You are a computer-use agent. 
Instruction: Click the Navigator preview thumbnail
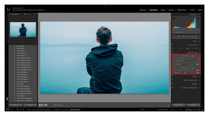[23, 29]
